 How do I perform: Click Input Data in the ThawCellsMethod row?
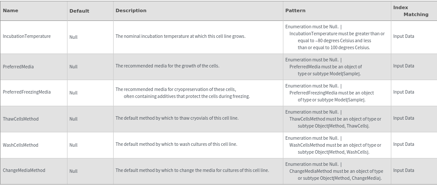point(403,118)
